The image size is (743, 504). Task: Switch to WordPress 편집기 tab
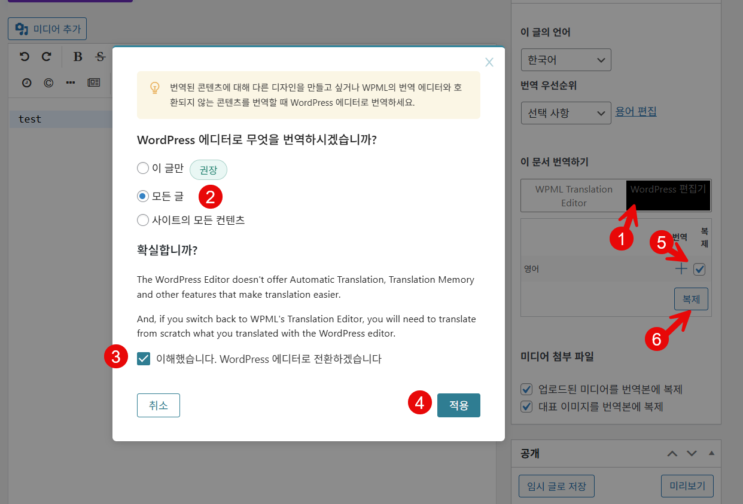[x=668, y=196]
